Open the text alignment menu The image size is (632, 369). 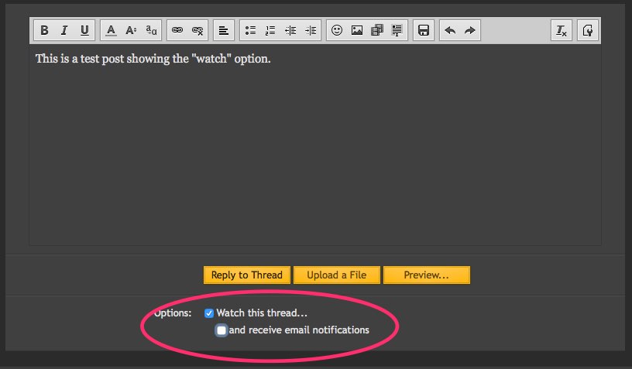point(223,30)
